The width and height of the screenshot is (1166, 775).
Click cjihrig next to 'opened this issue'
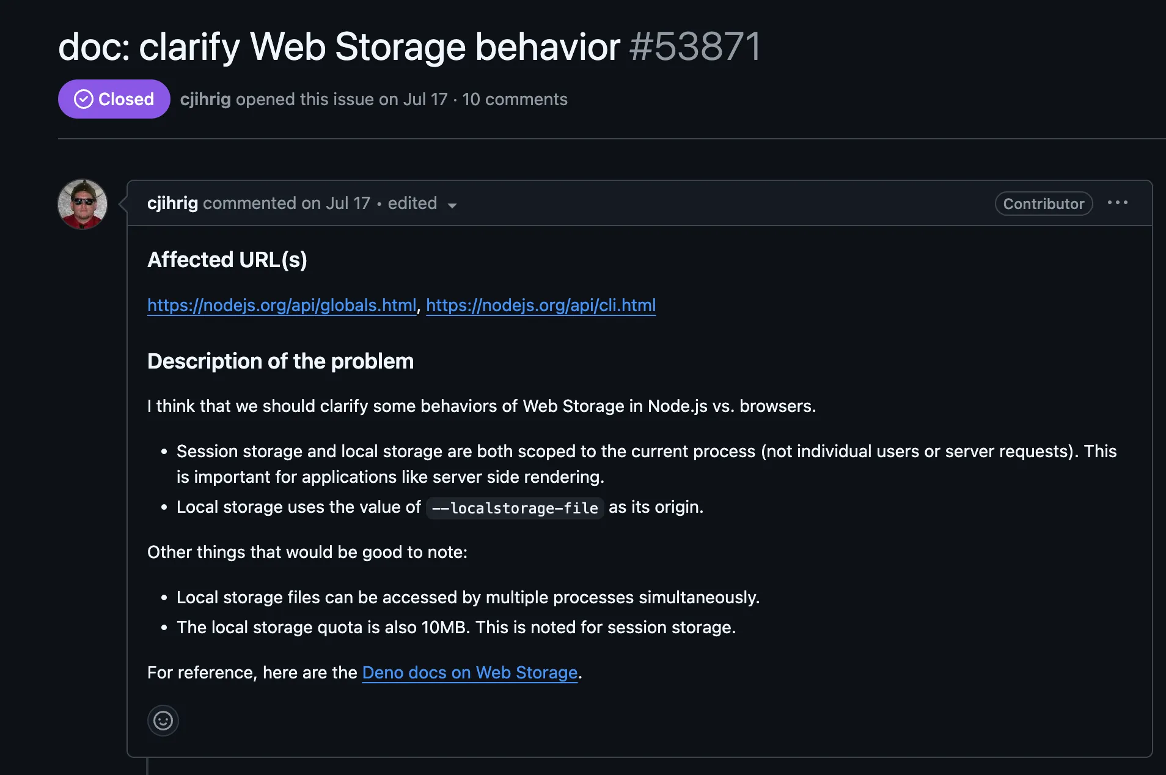(205, 99)
